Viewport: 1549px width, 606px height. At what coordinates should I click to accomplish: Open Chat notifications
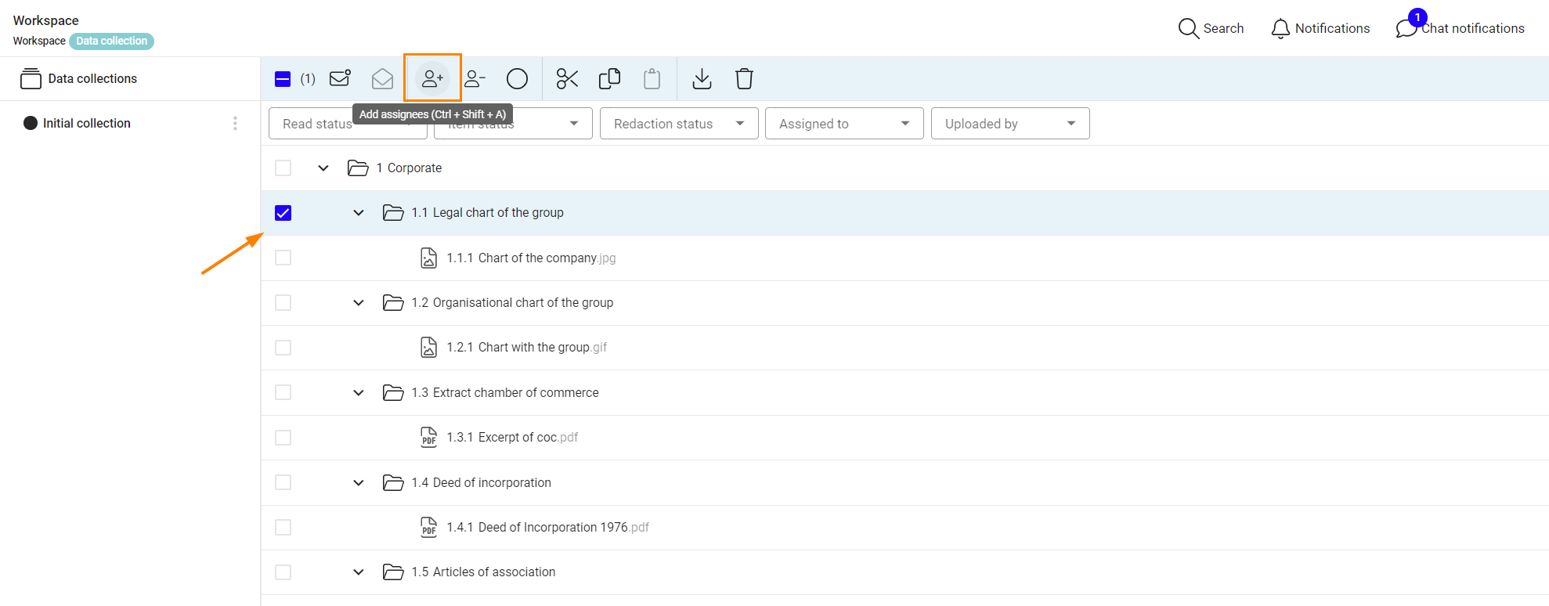tap(1461, 28)
